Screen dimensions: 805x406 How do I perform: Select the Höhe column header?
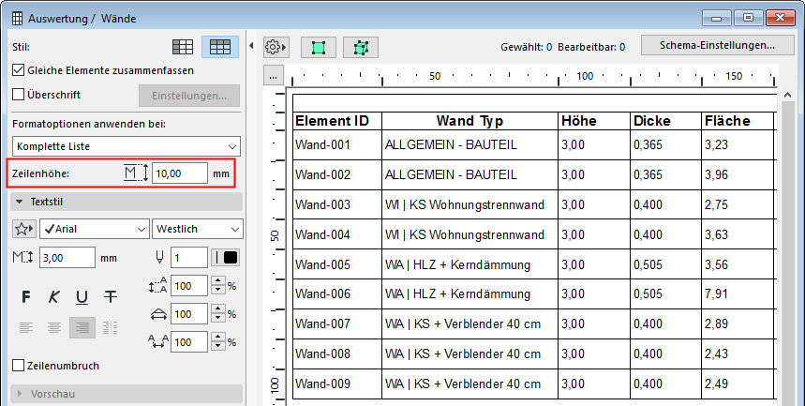point(594,121)
